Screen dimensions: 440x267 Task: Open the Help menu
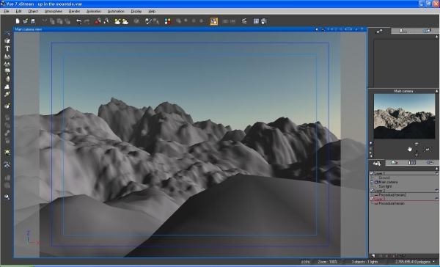click(x=152, y=11)
